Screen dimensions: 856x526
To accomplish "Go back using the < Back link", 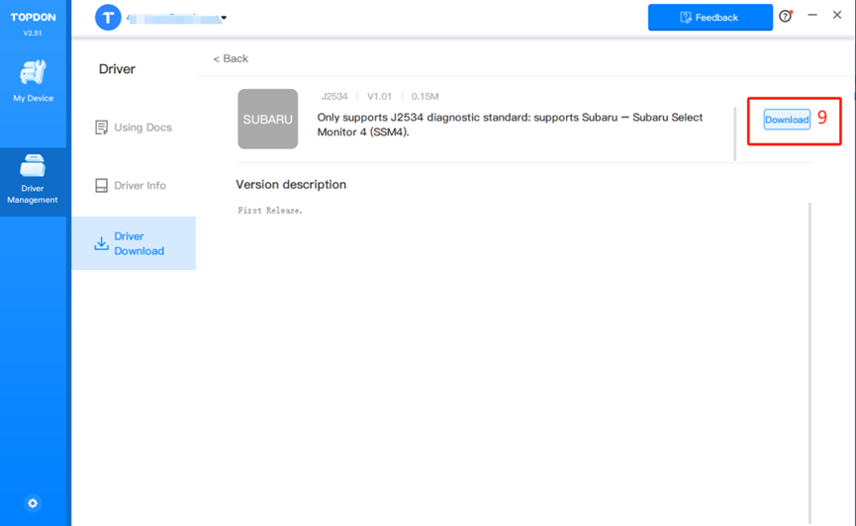I will tap(231, 58).
